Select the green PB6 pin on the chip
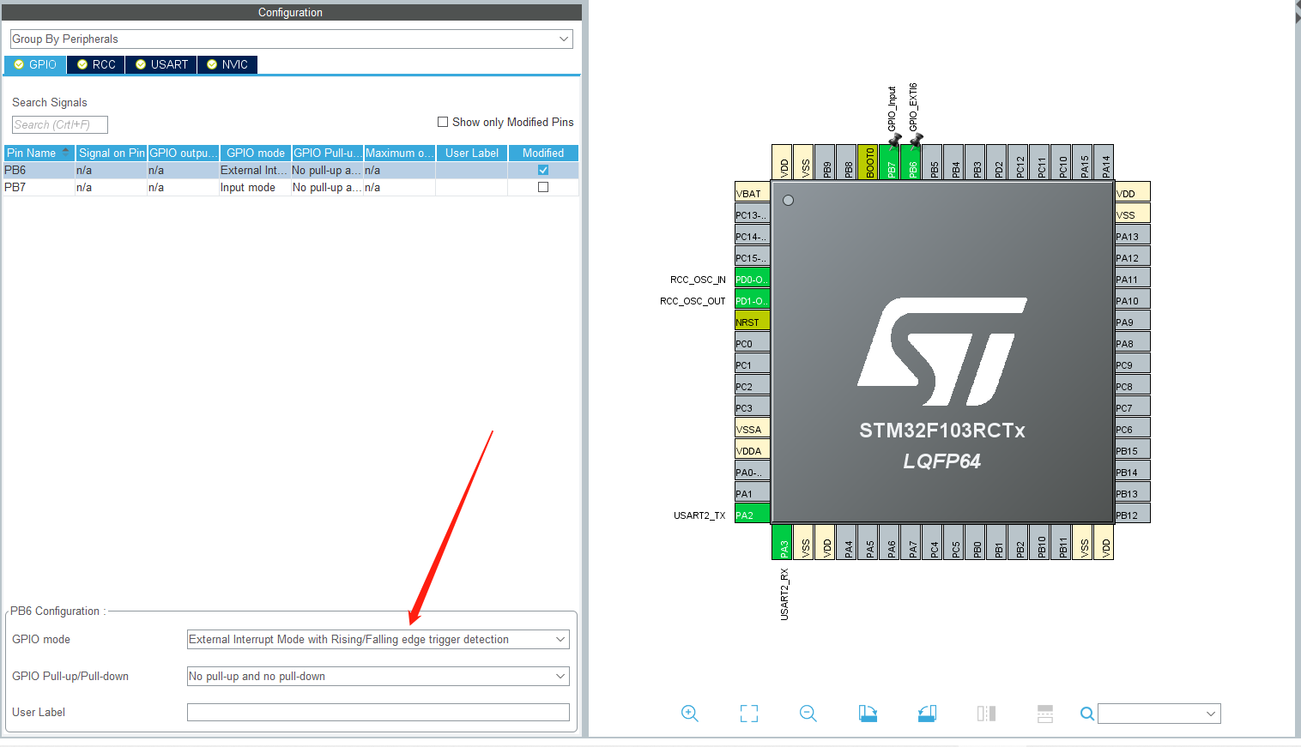 coord(911,162)
